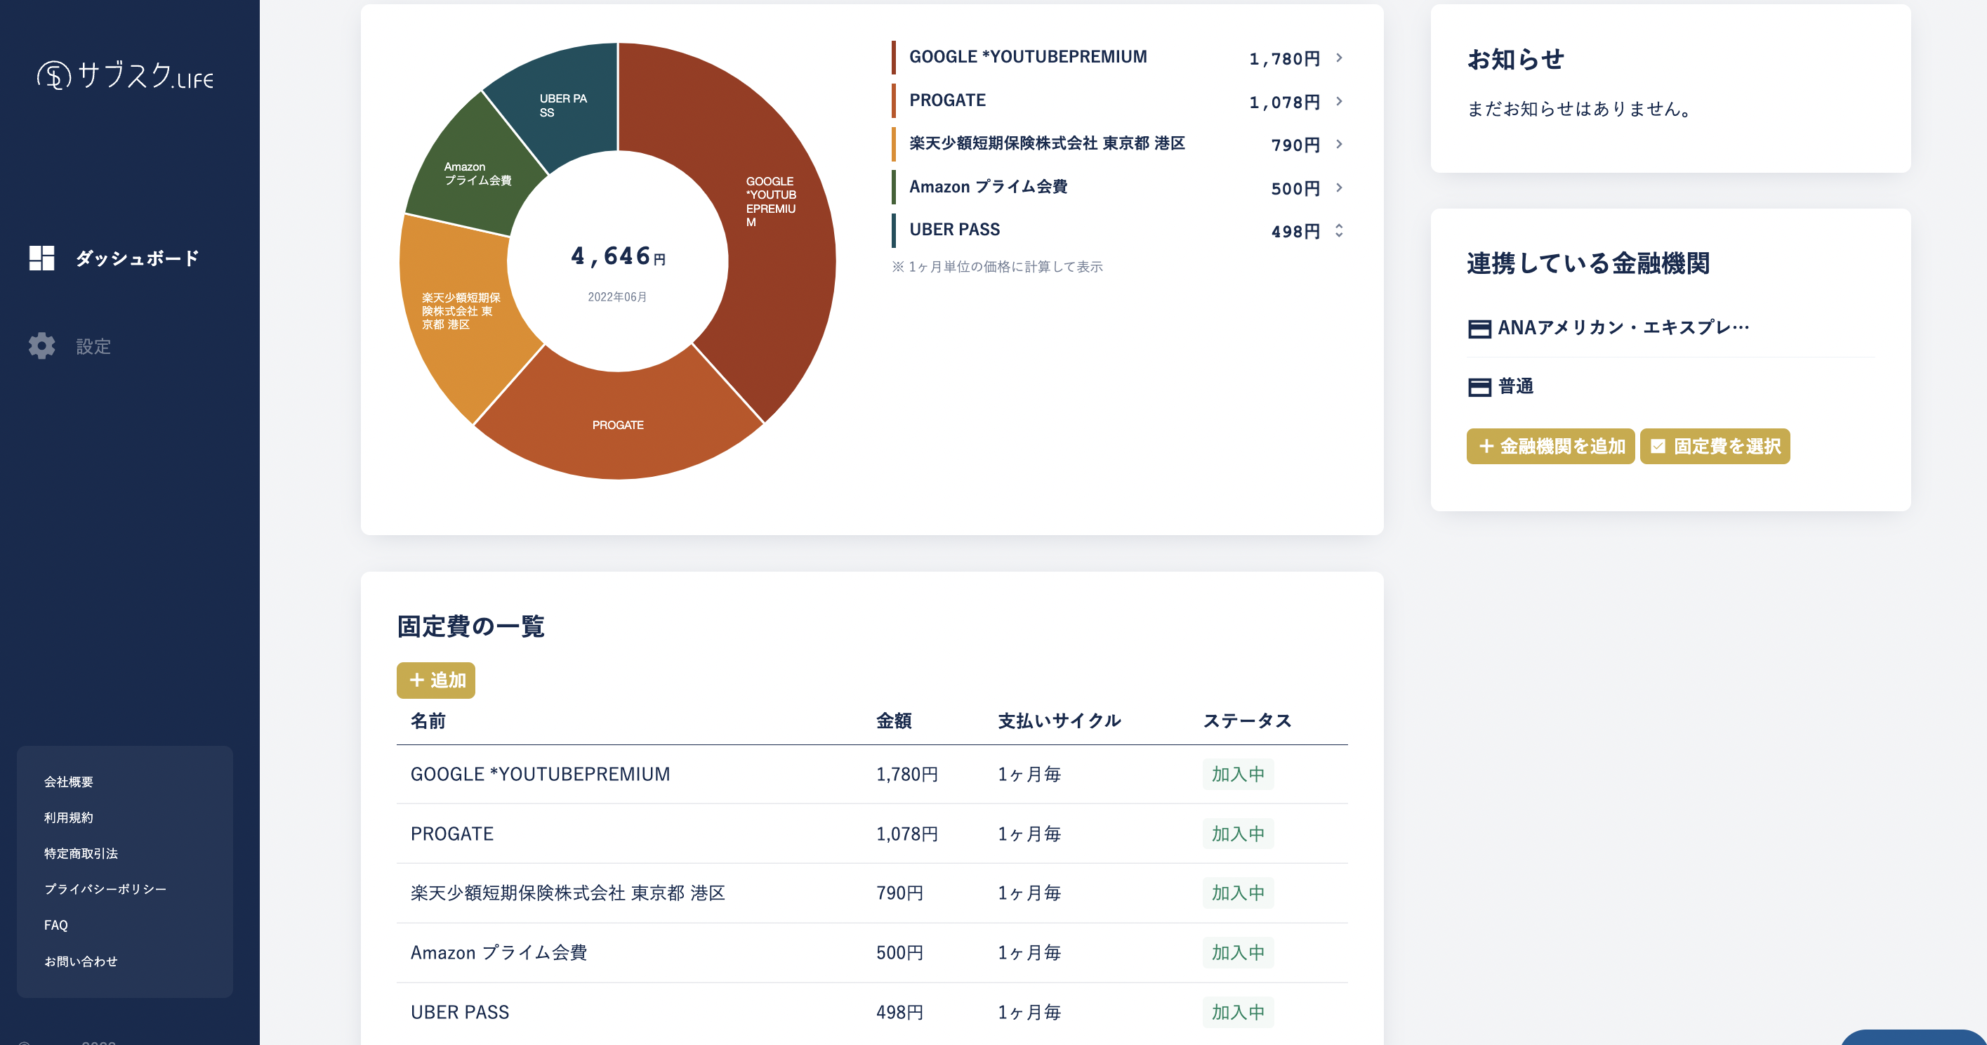Expand the GOOGLE *YOUTUBEPREMIUM legend chevron
The height and width of the screenshot is (1045, 1987).
coord(1339,58)
